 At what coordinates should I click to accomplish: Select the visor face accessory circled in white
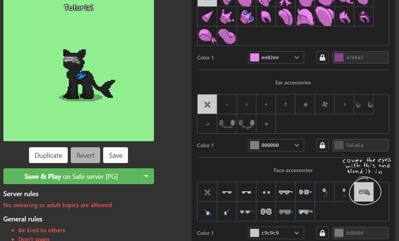pyautogui.click(x=364, y=192)
